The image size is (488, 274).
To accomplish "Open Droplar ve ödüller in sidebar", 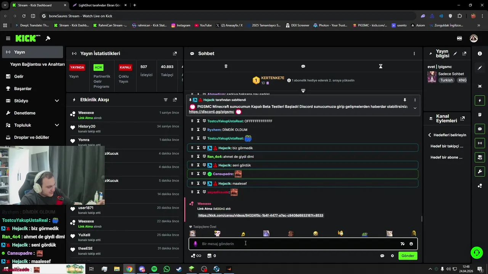I will point(32,137).
